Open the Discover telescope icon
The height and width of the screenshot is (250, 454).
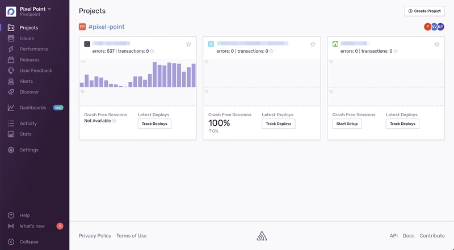click(x=11, y=92)
